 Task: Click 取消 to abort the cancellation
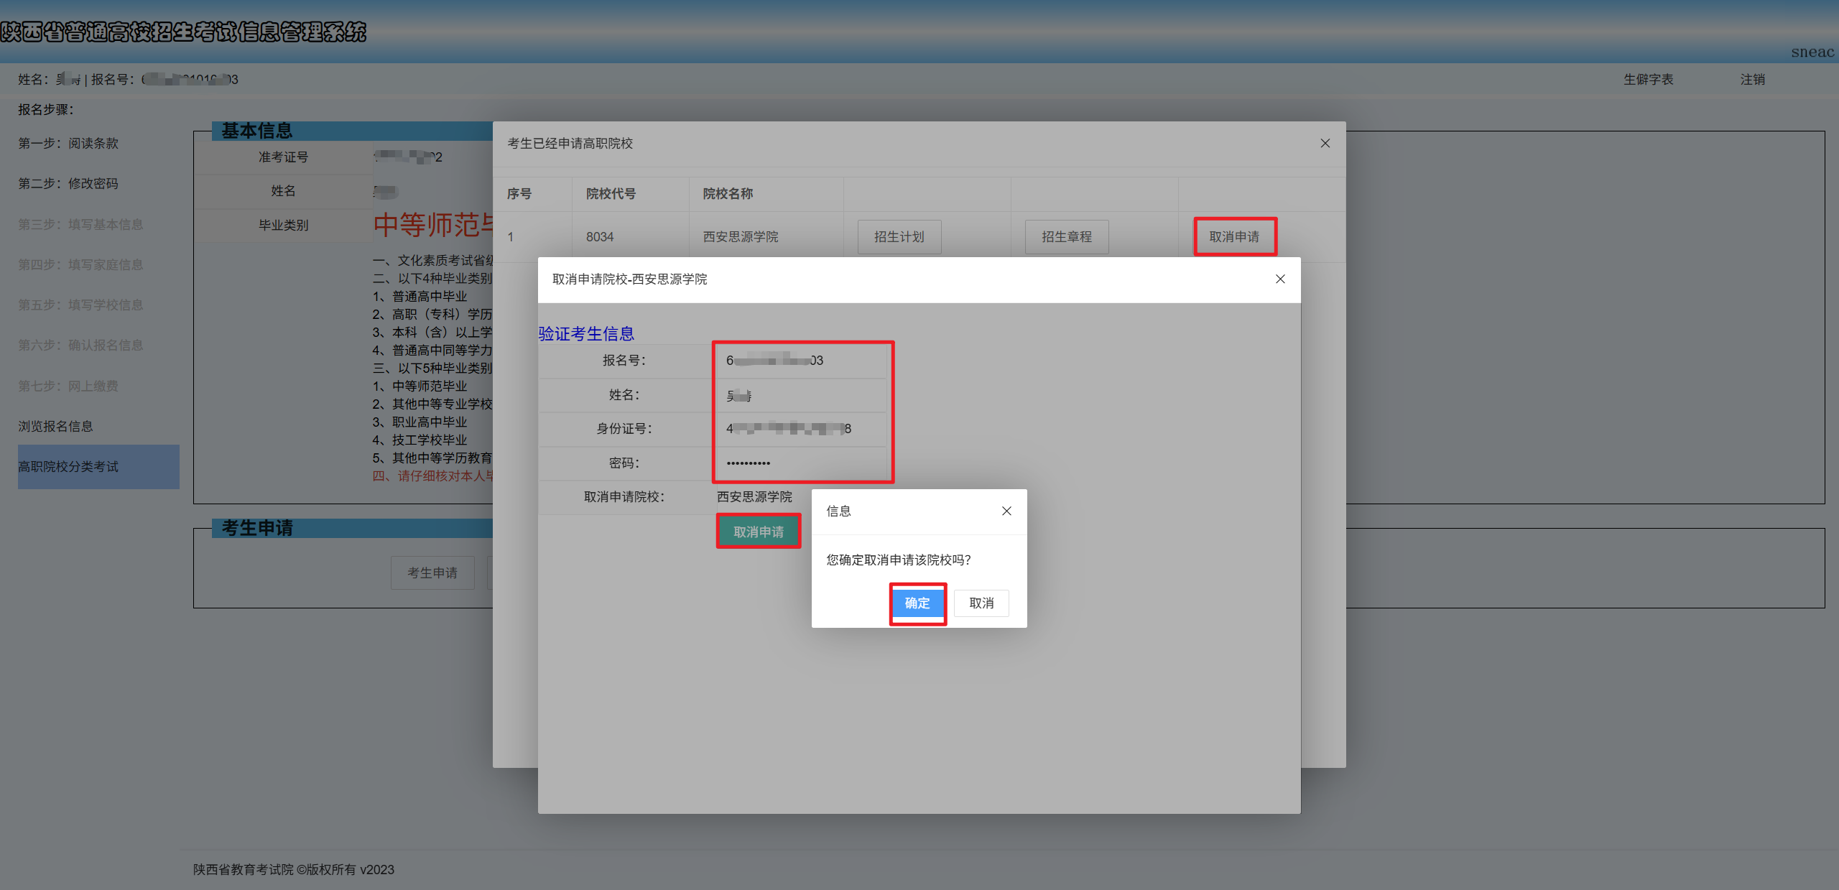coord(981,603)
